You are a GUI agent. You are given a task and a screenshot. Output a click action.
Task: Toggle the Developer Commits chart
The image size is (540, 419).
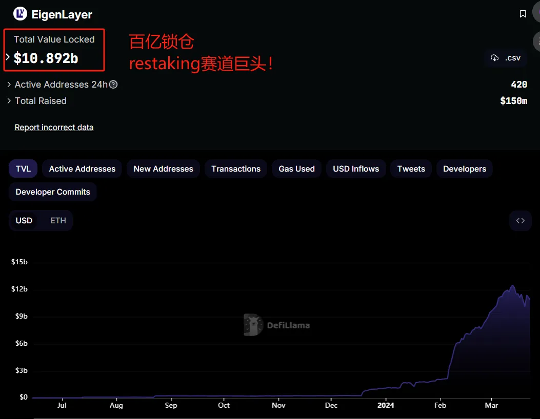coord(53,192)
